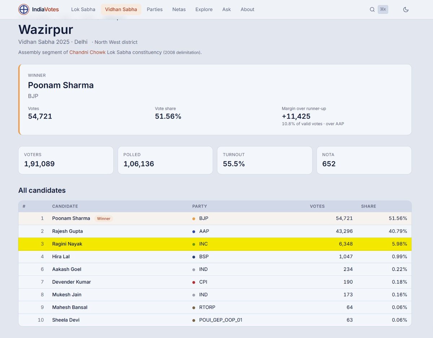Image resolution: width=433 pixels, height=338 pixels.
Task: Click the CANDIDATE column header
Action: point(65,206)
